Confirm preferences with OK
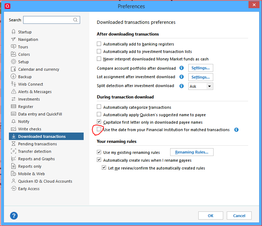This screenshot has width=262, height=226. click(x=210, y=216)
